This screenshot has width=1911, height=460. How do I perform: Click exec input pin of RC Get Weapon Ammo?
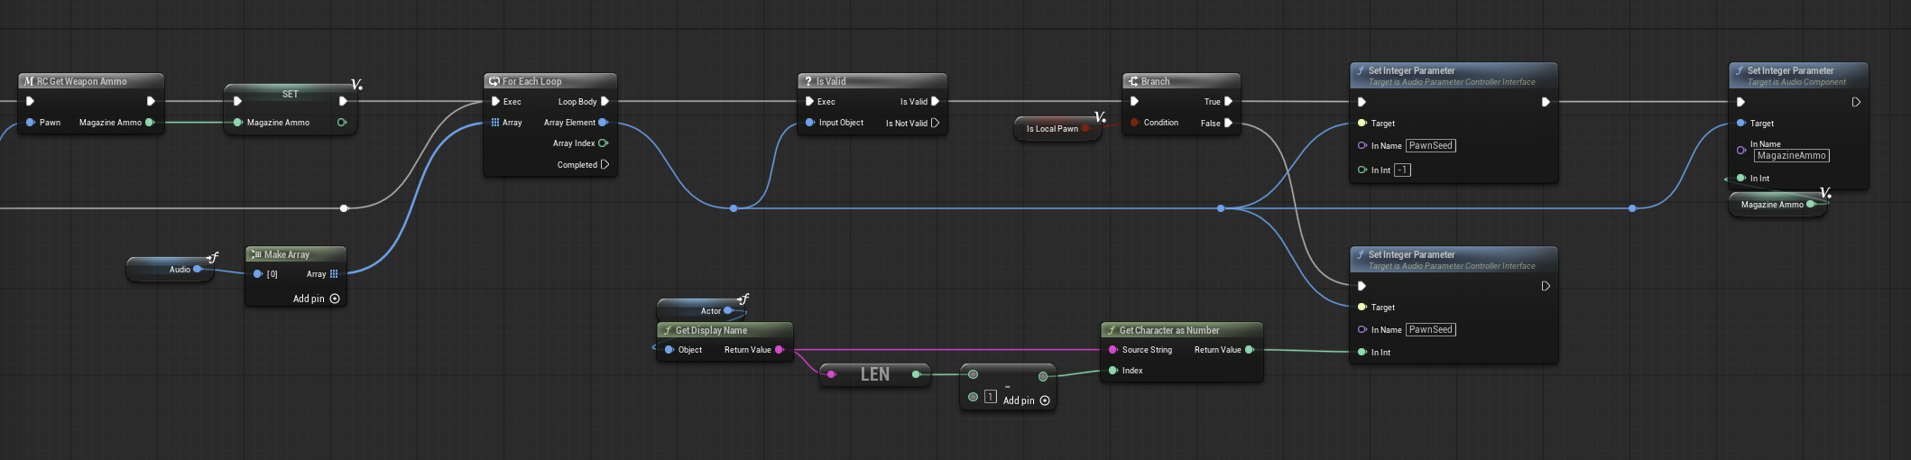pyautogui.click(x=31, y=101)
